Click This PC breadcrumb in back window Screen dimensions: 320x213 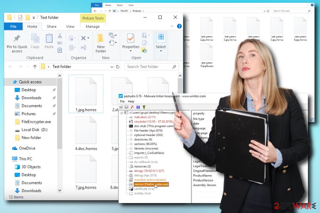124,11
